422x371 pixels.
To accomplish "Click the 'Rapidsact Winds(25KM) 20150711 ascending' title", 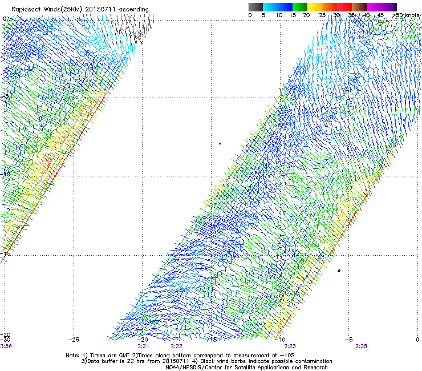I will coord(80,9).
